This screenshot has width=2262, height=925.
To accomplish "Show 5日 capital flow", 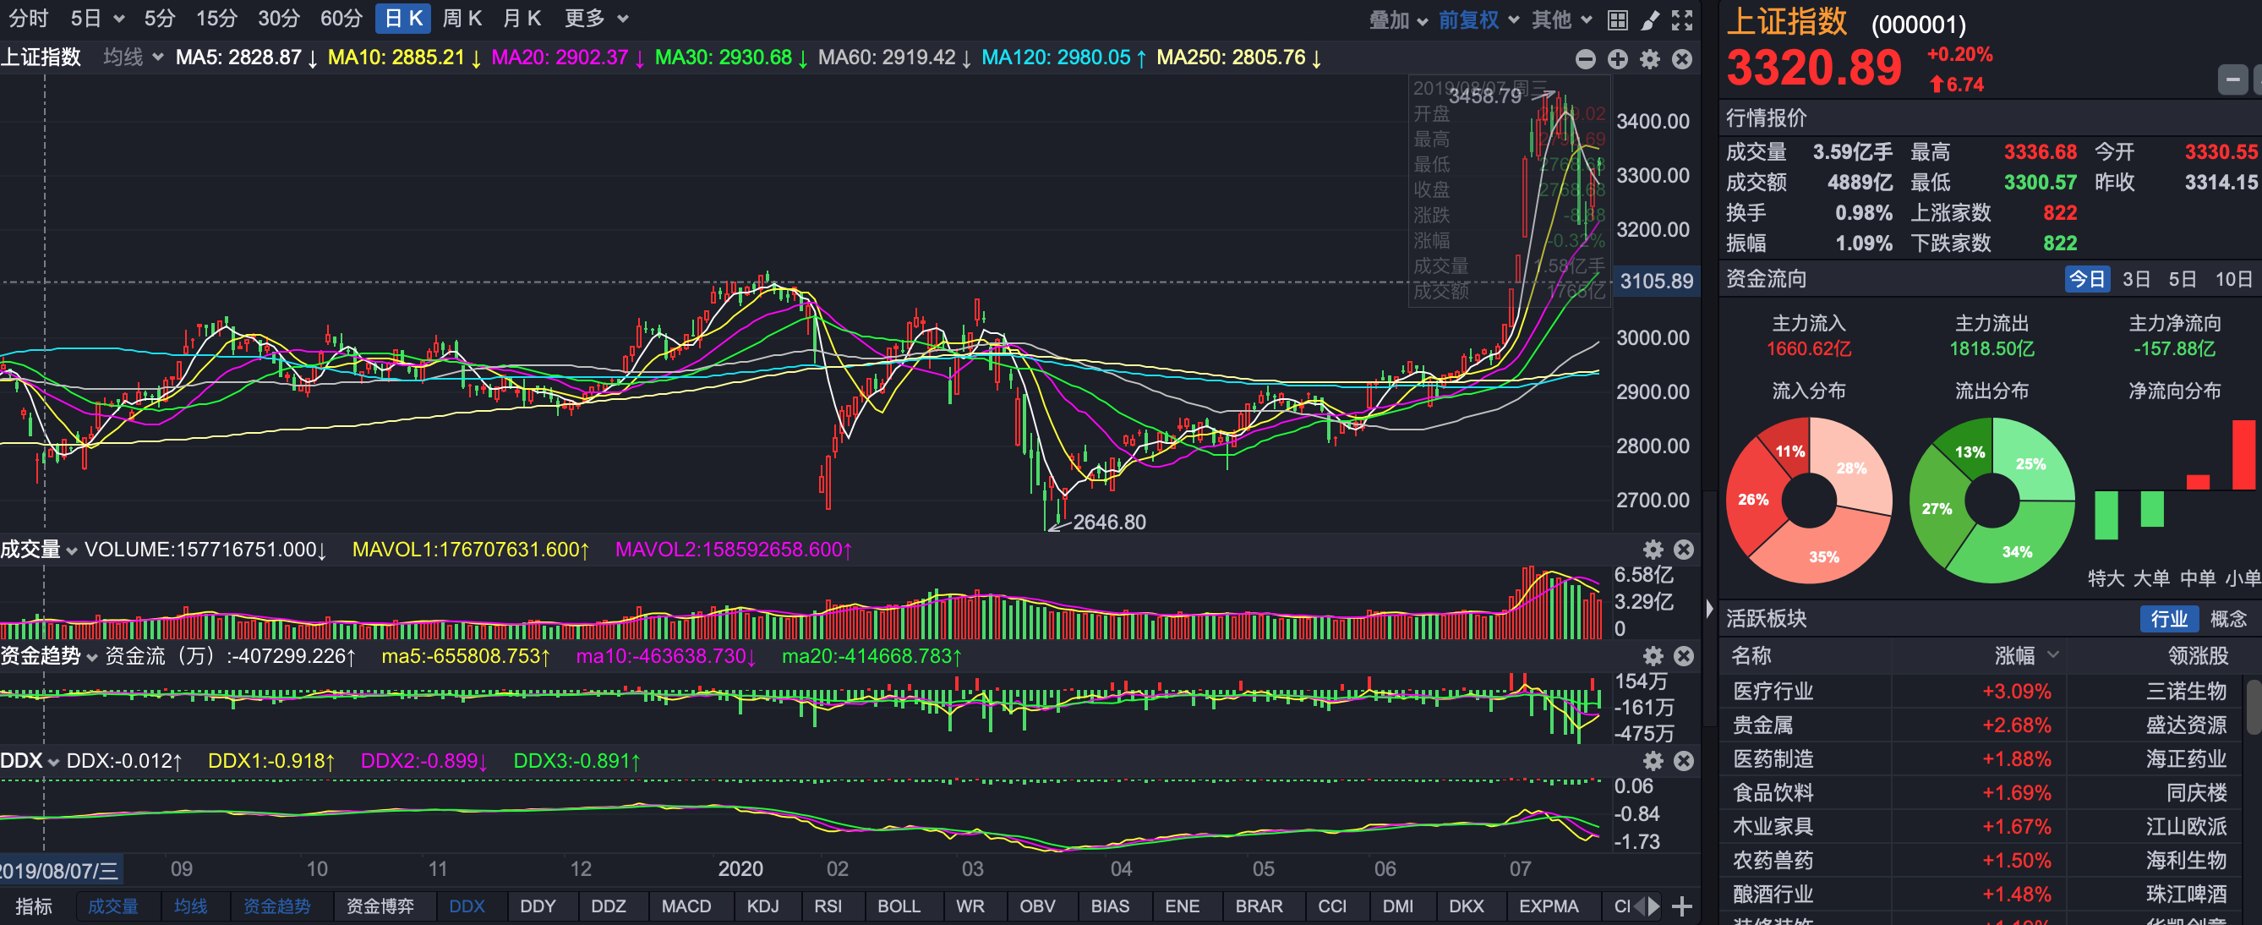I will click(x=2182, y=279).
